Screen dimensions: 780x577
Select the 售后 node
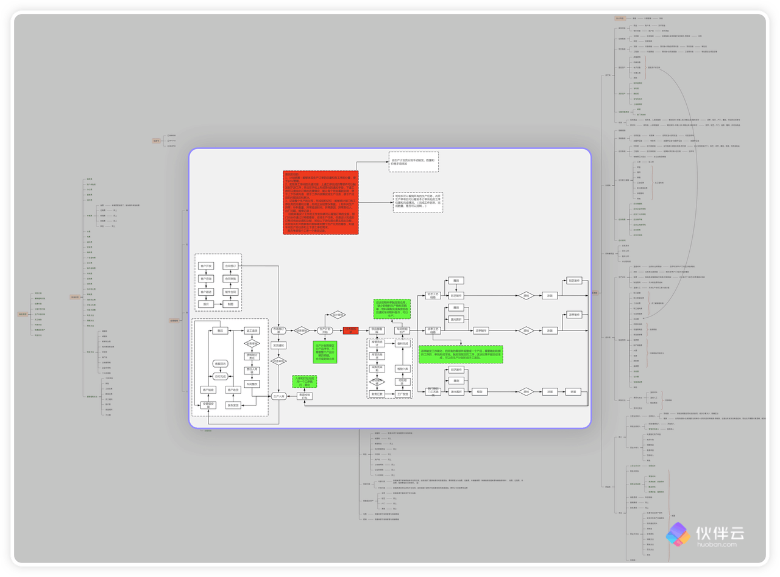[x=219, y=330]
